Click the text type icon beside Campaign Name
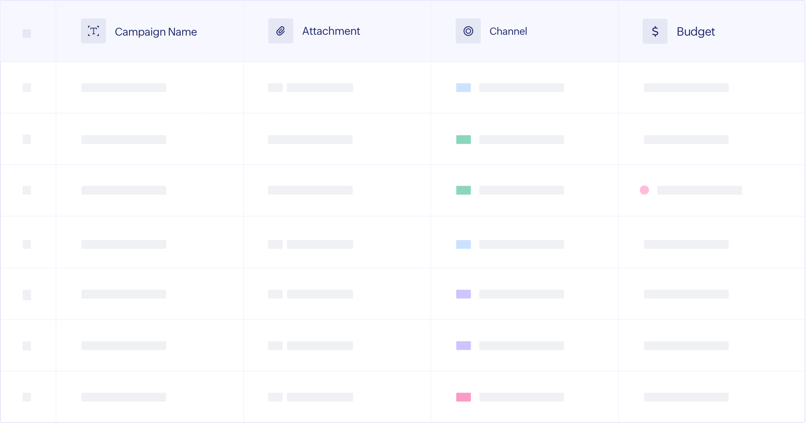This screenshot has height=423, width=806. click(x=93, y=31)
